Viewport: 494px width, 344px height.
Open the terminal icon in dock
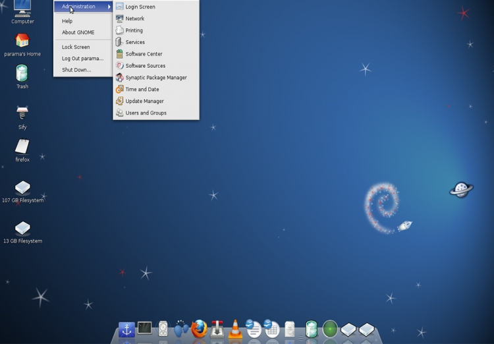(x=145, y=328)
